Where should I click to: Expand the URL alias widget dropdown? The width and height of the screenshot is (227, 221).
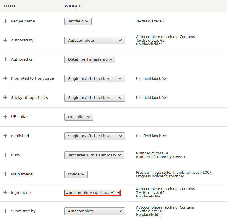79,117
